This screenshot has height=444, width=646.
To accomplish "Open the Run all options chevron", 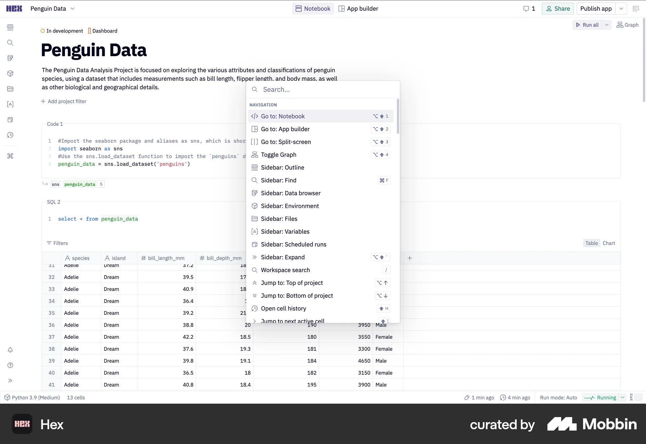I will click(607, 25).
